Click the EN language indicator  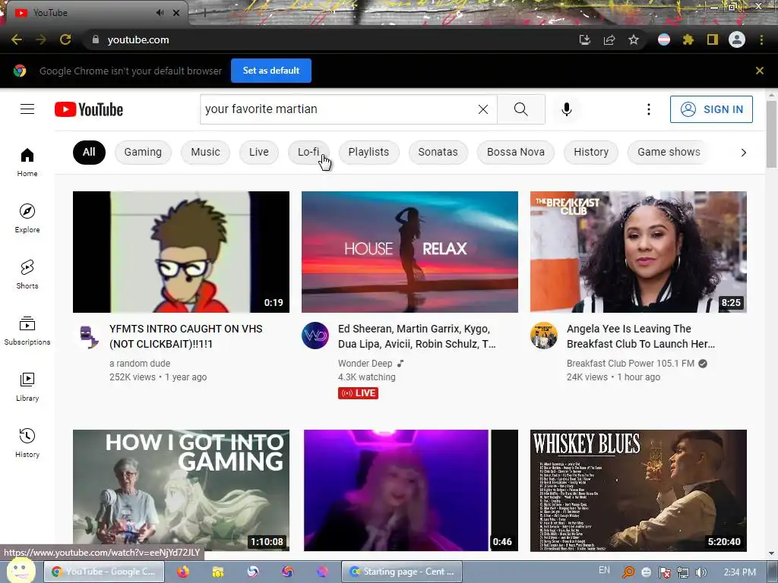pyautogui.click(x=604, y=570)
